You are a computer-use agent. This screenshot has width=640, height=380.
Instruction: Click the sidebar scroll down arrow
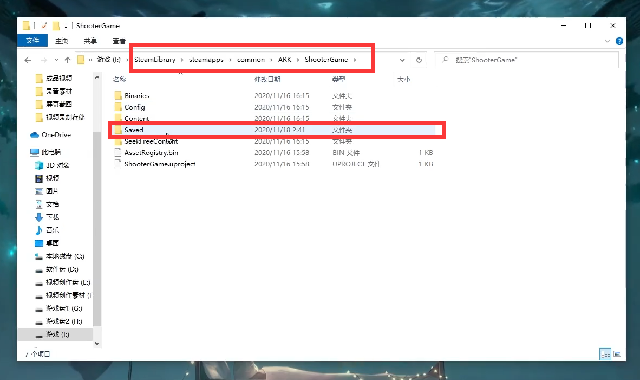97,343
